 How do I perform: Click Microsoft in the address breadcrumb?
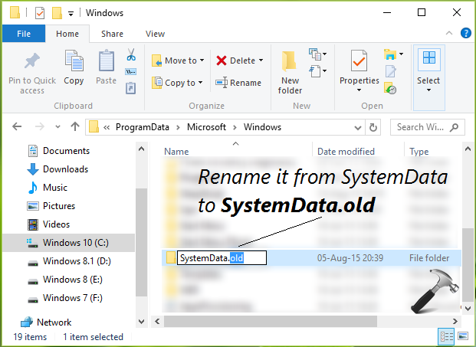(x=206, y=127)
